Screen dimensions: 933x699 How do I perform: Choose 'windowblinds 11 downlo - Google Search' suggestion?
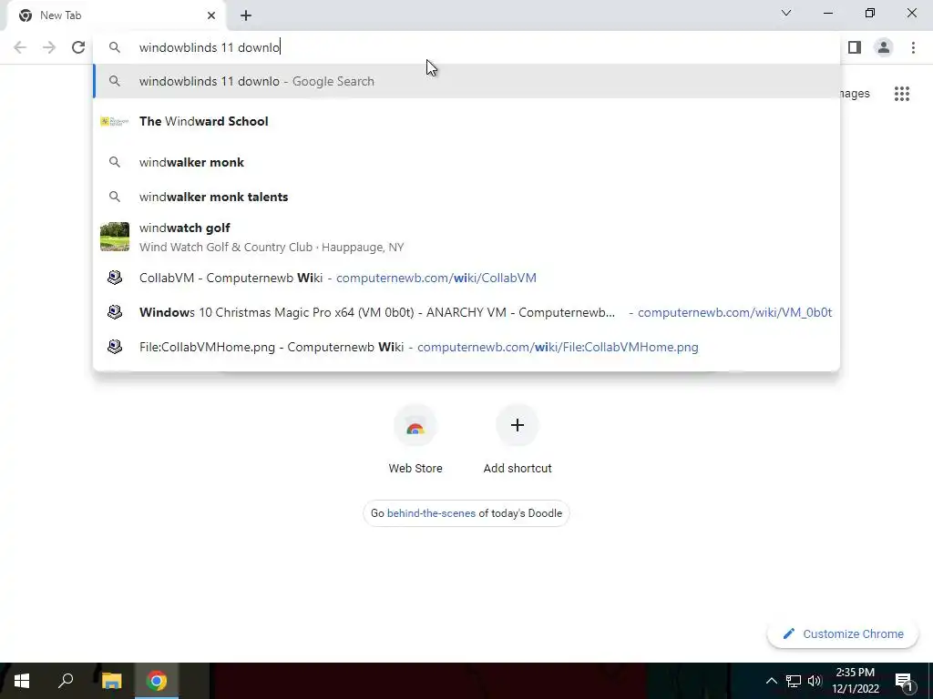click(x=466, y=81)
